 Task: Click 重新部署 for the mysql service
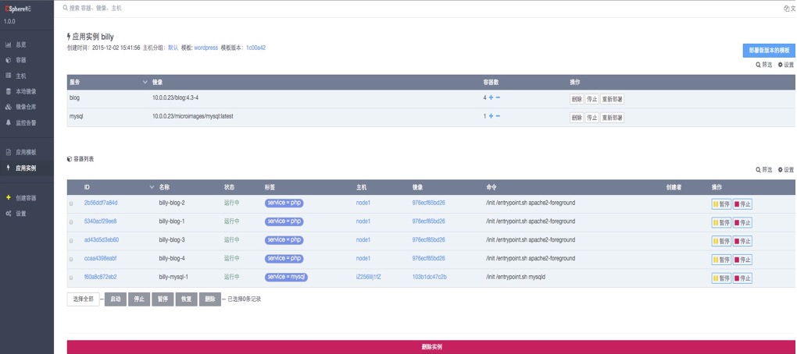coord(612,118)
